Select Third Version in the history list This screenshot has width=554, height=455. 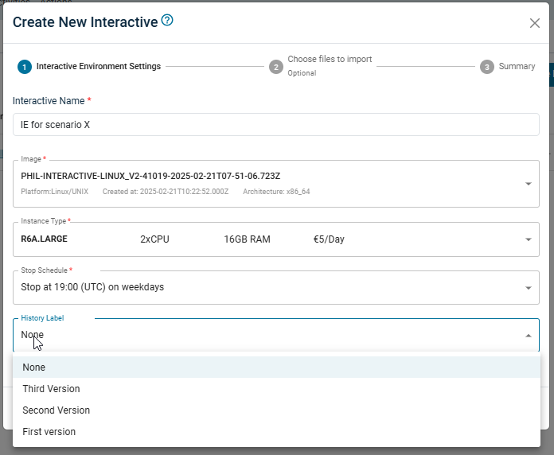pos(51,389)
